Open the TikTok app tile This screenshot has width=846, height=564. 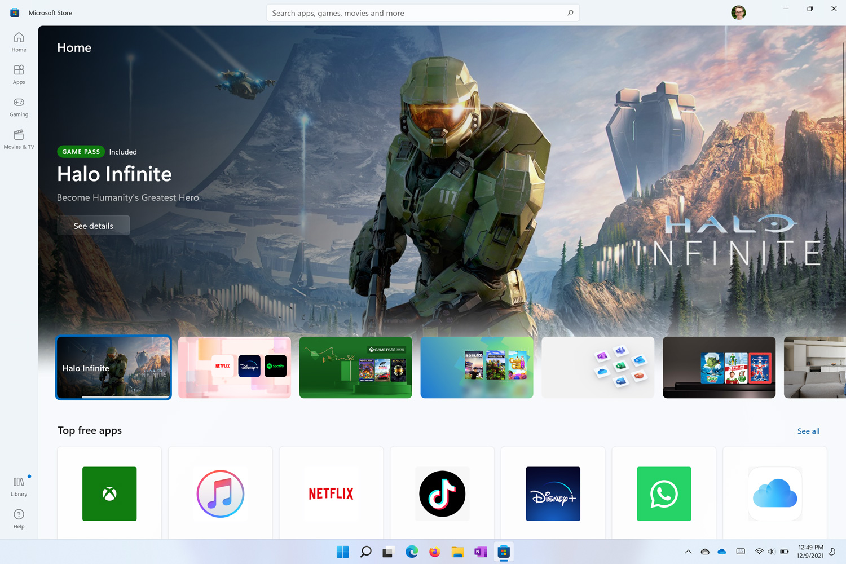(x=442, y=493)
